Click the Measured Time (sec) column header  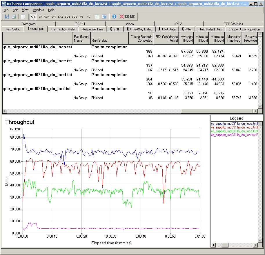[233, 38]
